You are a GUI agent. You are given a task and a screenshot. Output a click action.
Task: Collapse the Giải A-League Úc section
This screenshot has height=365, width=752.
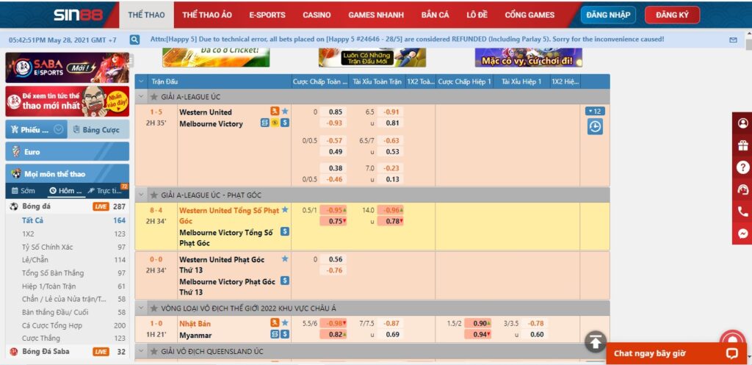point(142,97)
